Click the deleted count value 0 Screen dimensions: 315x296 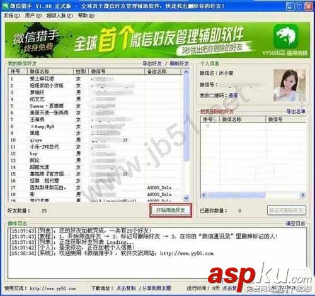(239, 211)
